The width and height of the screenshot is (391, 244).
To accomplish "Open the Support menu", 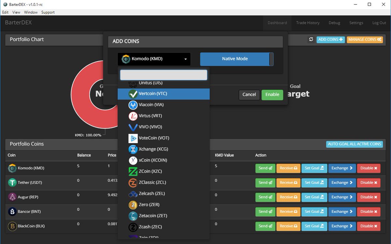I will pos(48,12).
